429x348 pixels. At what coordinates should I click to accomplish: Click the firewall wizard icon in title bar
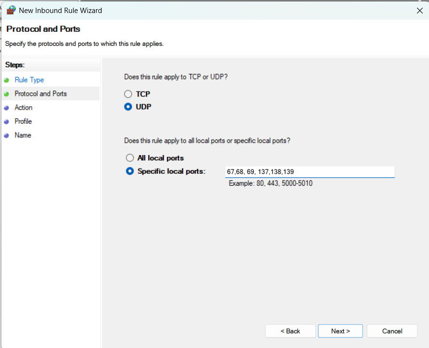(x=11, y=10)
